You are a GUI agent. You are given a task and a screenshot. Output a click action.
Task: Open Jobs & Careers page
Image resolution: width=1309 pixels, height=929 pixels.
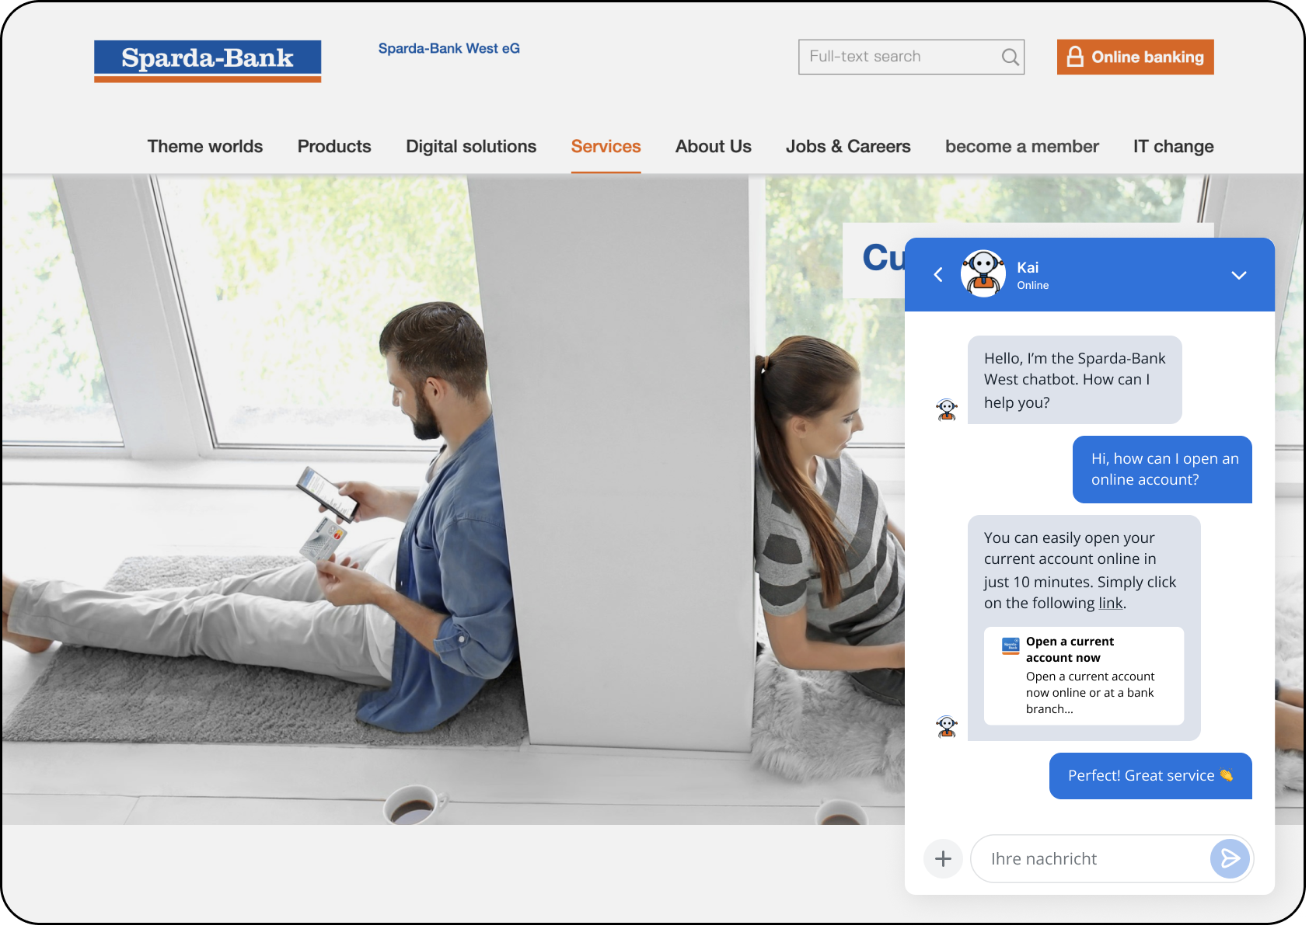(x=848, y=147)
